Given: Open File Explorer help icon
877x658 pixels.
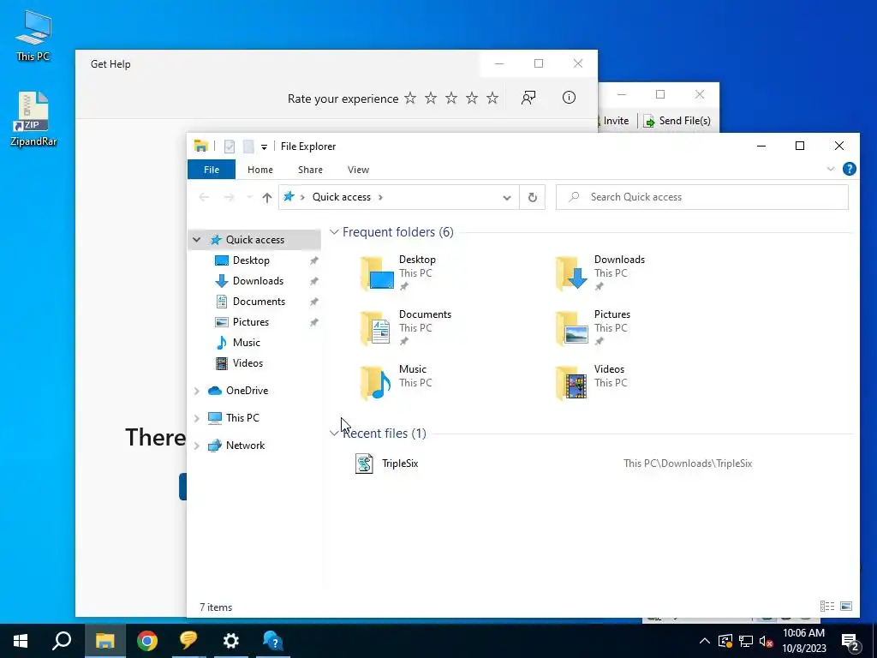Looking at the screenshot, I should 849,169.
